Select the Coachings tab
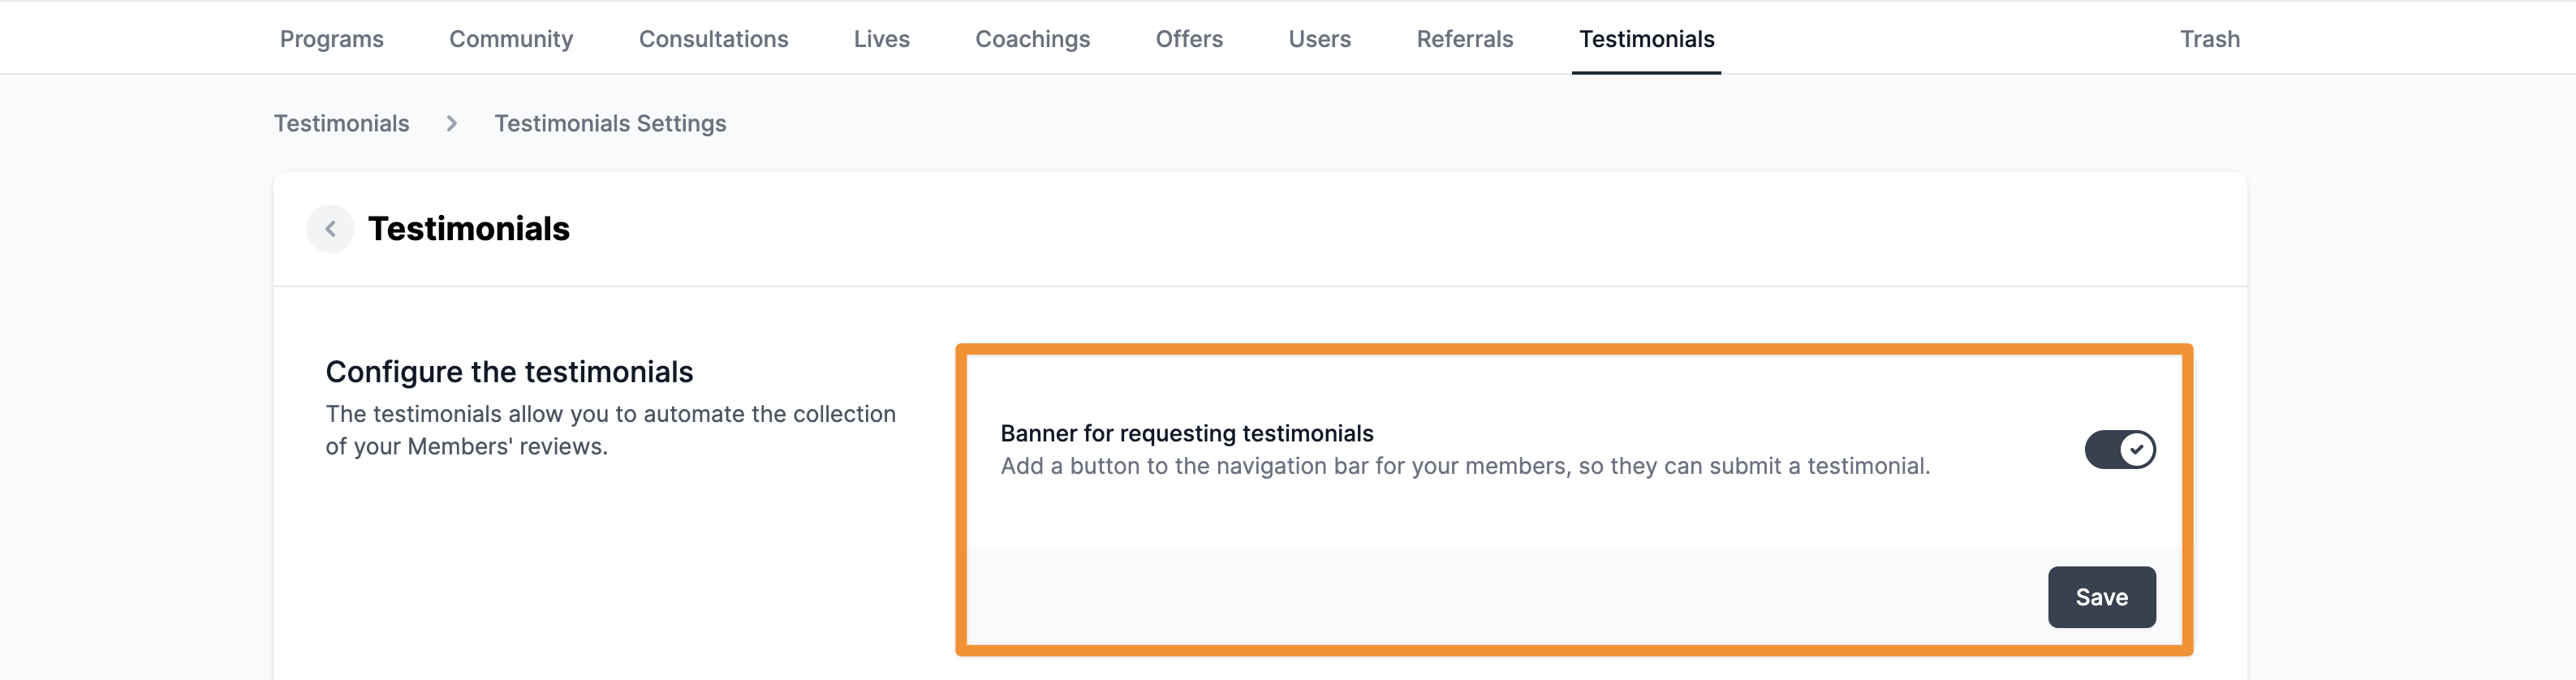 1032,39
